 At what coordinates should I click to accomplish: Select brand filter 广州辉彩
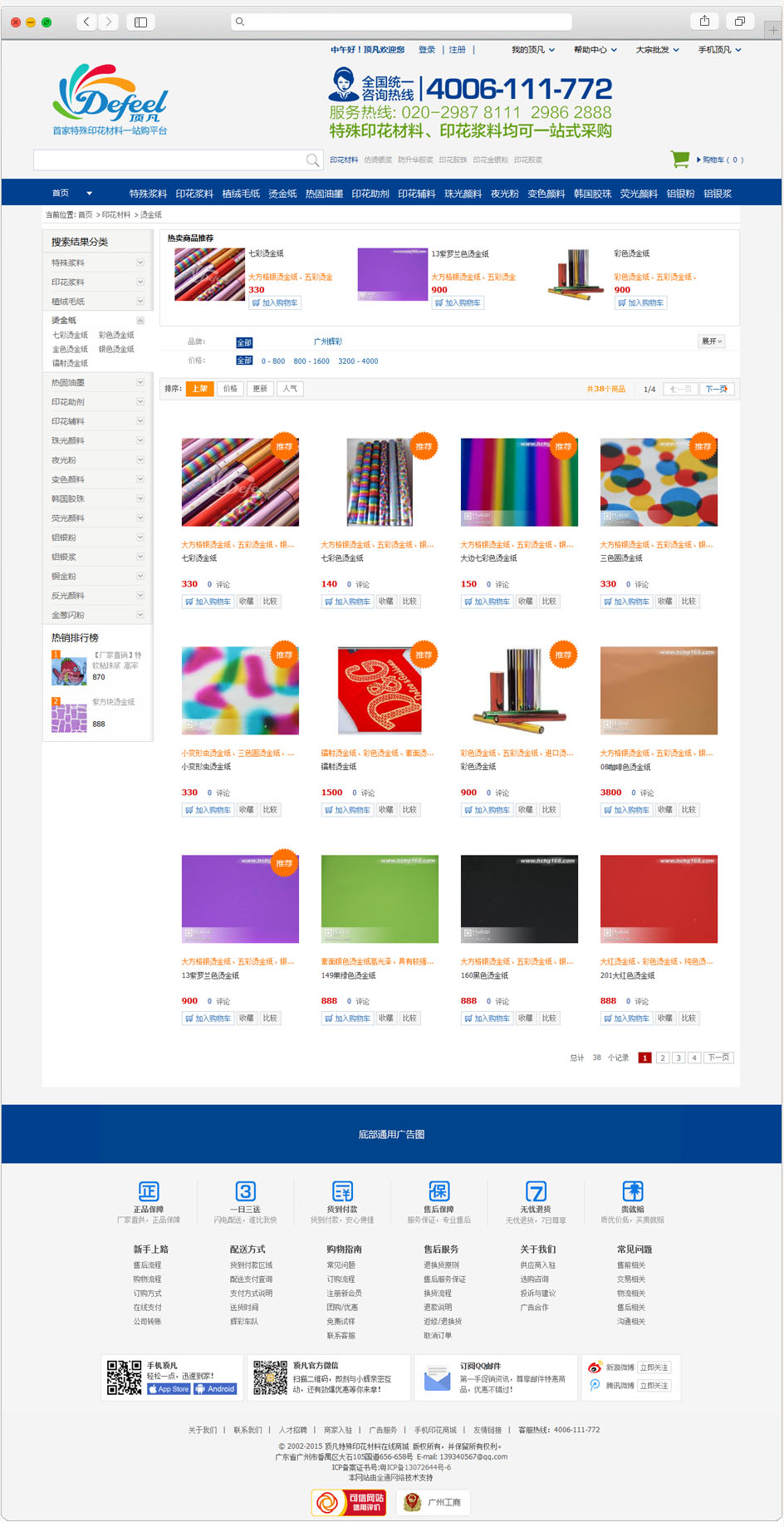pos(328,341)
